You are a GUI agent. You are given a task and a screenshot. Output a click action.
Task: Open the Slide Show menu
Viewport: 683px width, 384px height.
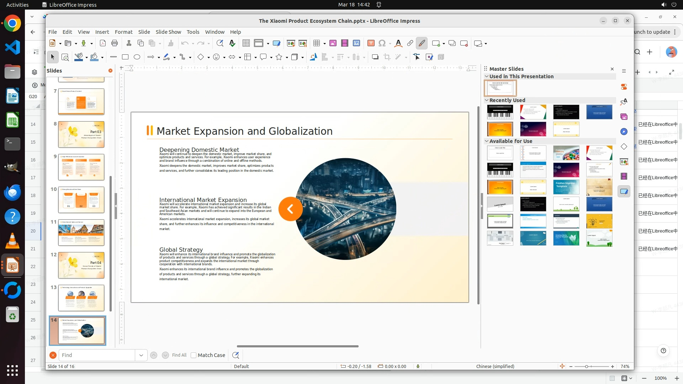coord(168,32)
